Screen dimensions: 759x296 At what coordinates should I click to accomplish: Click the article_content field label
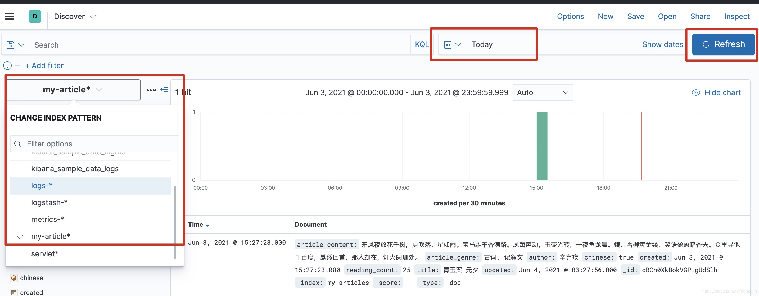pyautogui.click(x=327, y=244)
